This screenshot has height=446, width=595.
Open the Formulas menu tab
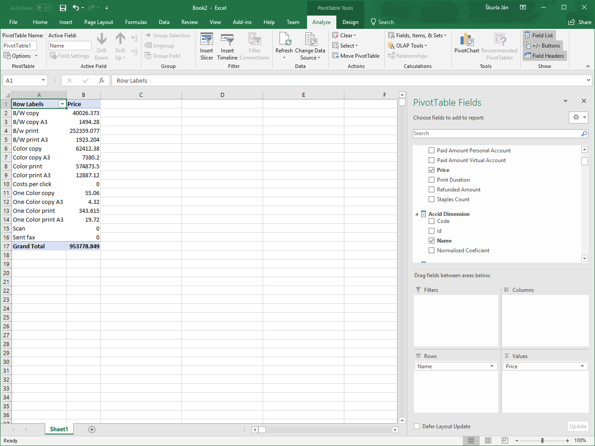(x=136, y=22)
